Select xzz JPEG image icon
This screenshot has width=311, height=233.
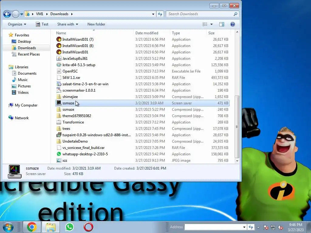[x=59, y=160]
